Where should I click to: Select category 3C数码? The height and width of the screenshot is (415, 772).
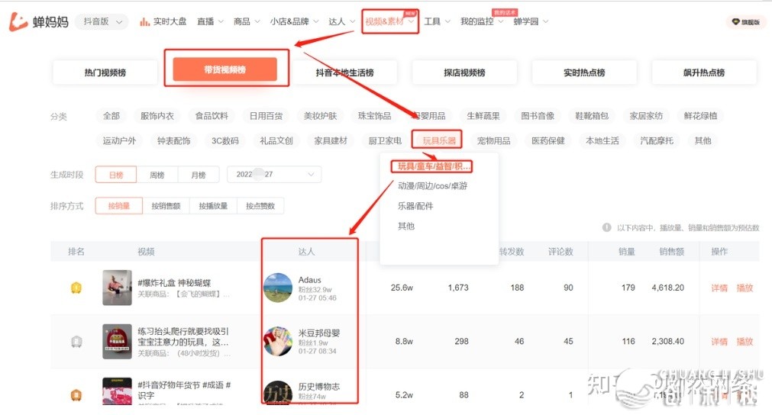pos(225,140)
